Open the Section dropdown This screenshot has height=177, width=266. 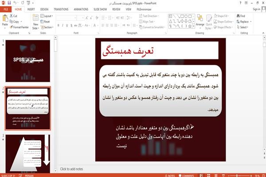tap(47, 27)
